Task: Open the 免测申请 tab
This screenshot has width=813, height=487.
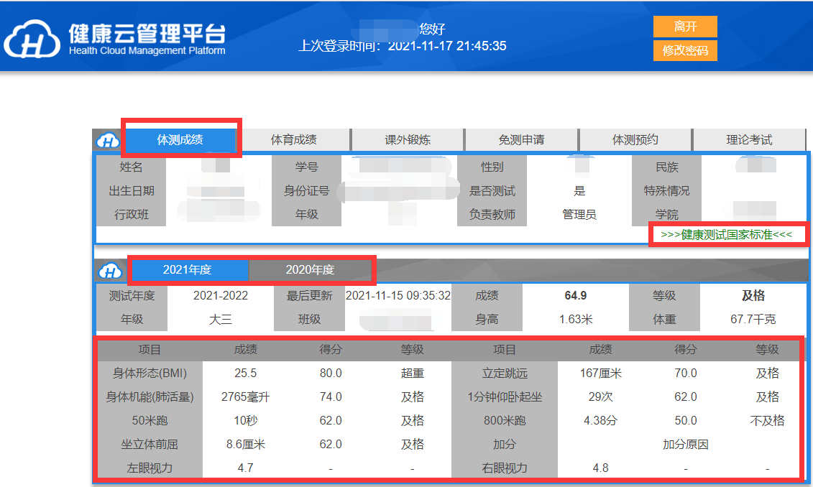Action: pyautogui.click(x=521, y=140)
